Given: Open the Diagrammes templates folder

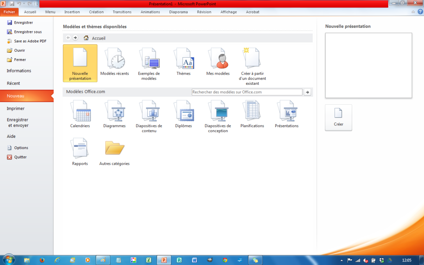Looking at the screenshot, I should [x=114, y=114].
